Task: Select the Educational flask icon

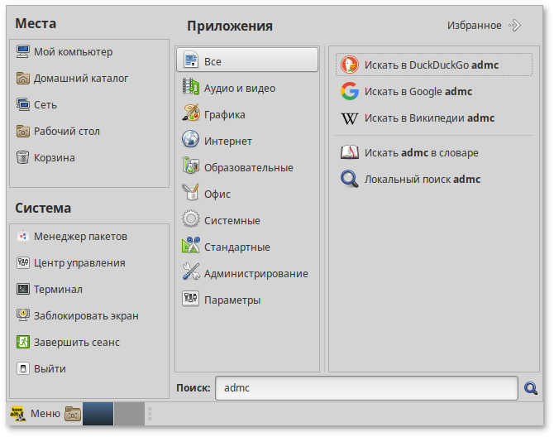Action: 191,167
